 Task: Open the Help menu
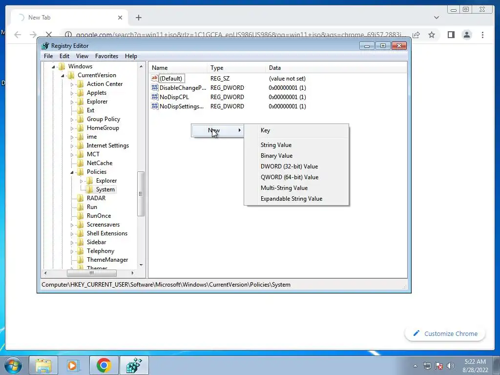(x=131, y=56)
